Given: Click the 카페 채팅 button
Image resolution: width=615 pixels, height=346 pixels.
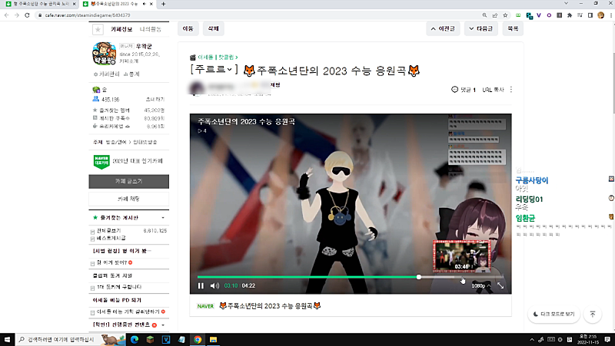Looking at the screenshot, I should (x=128, y=199).
